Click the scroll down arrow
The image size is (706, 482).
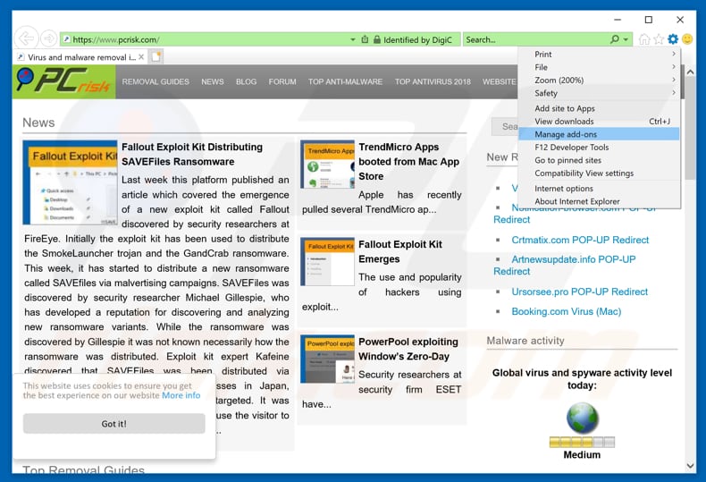[690, 466]
